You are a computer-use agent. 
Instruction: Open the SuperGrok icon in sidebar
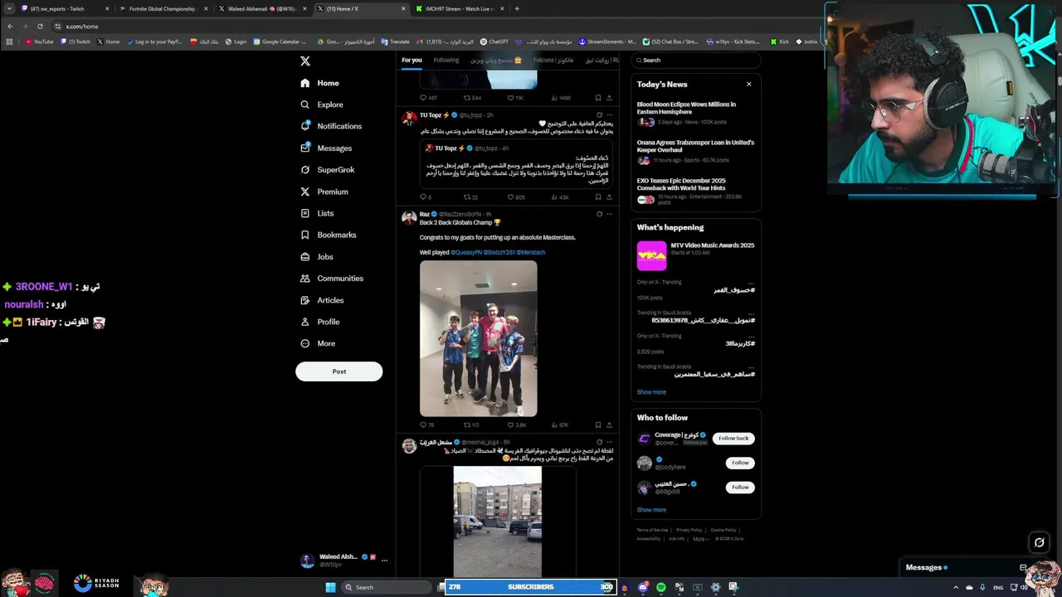click(x=305, y=170)
